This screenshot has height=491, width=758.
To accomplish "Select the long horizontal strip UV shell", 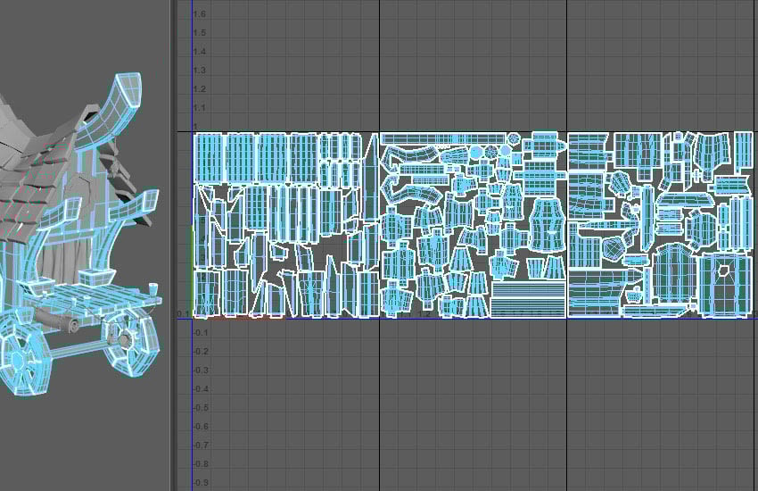I will coord(444,139).
